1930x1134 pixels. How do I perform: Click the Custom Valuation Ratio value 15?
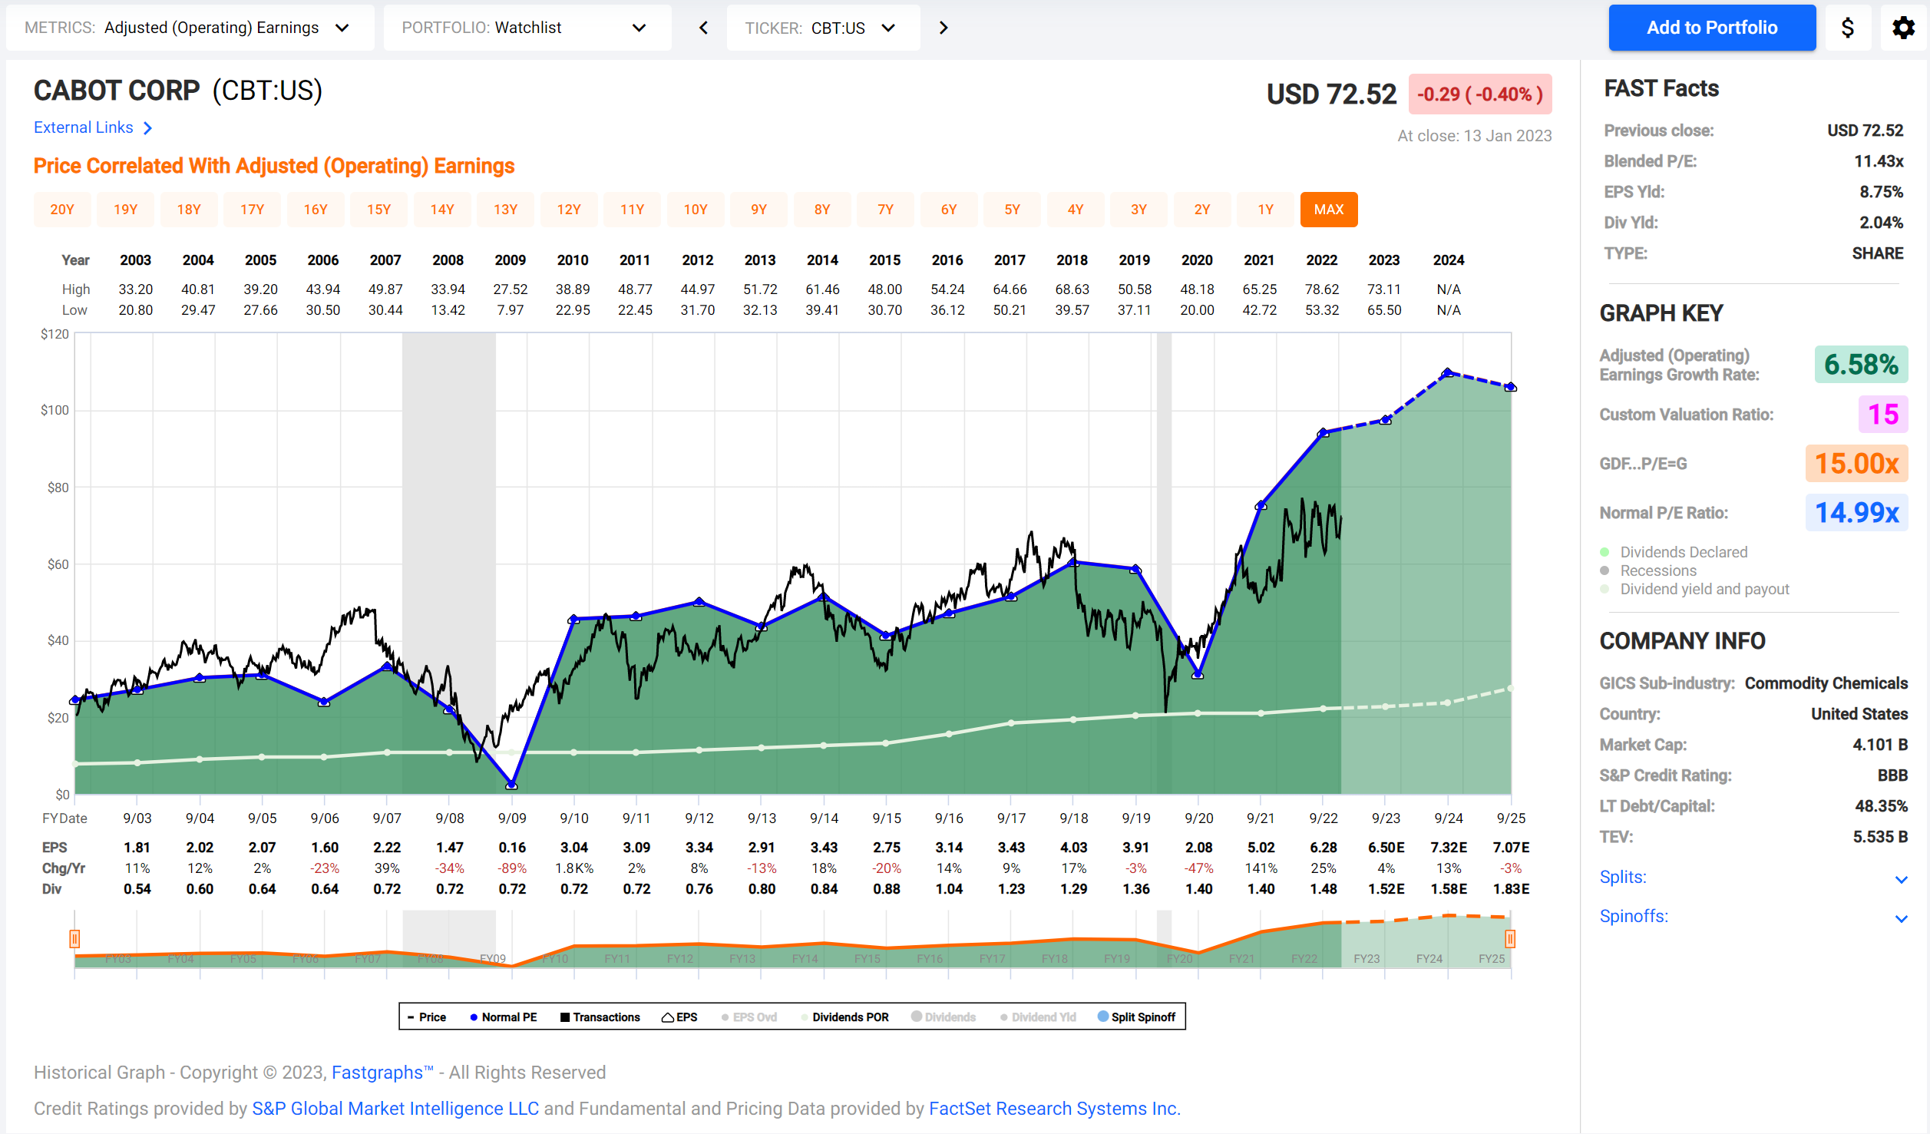pyautogui.click(x=1882, y=415)
